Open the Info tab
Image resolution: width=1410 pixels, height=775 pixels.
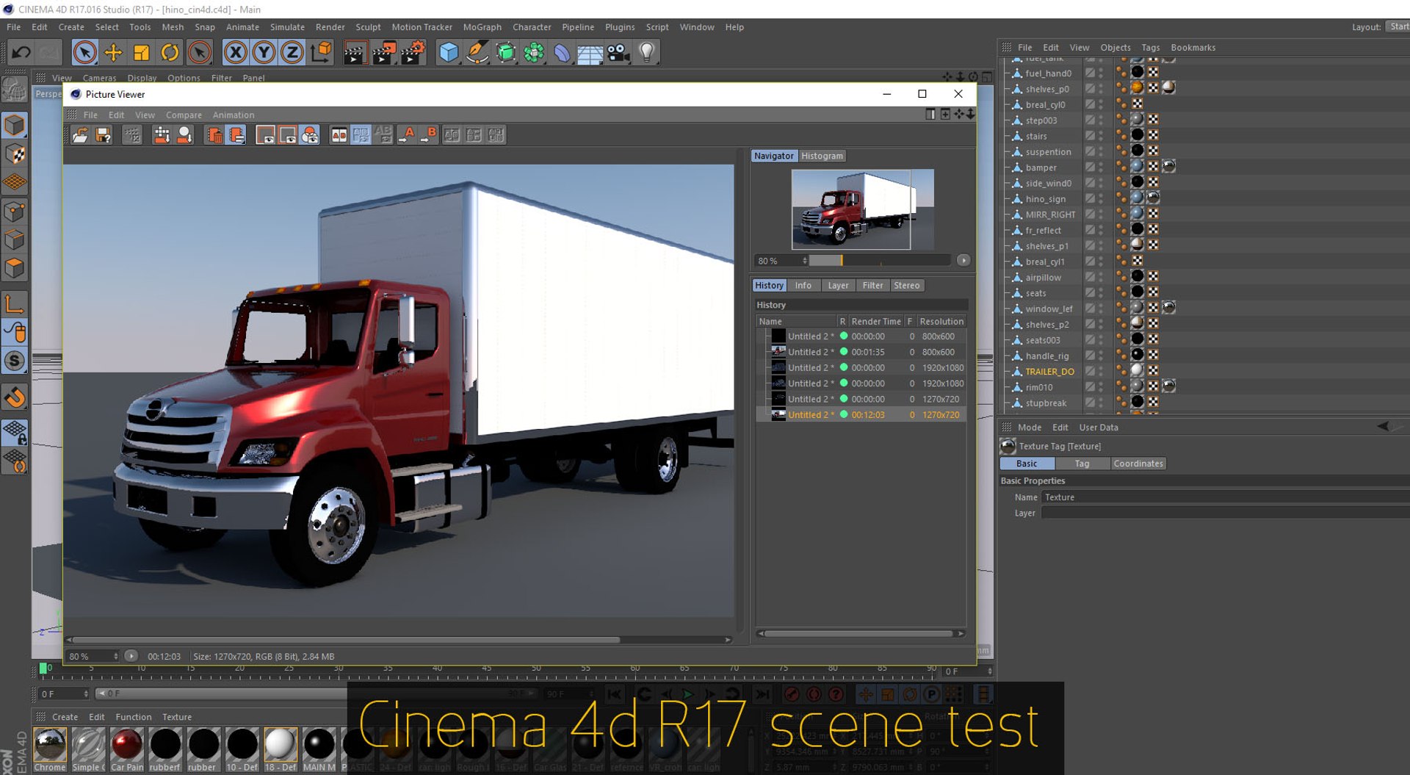(x=803, y=286)
